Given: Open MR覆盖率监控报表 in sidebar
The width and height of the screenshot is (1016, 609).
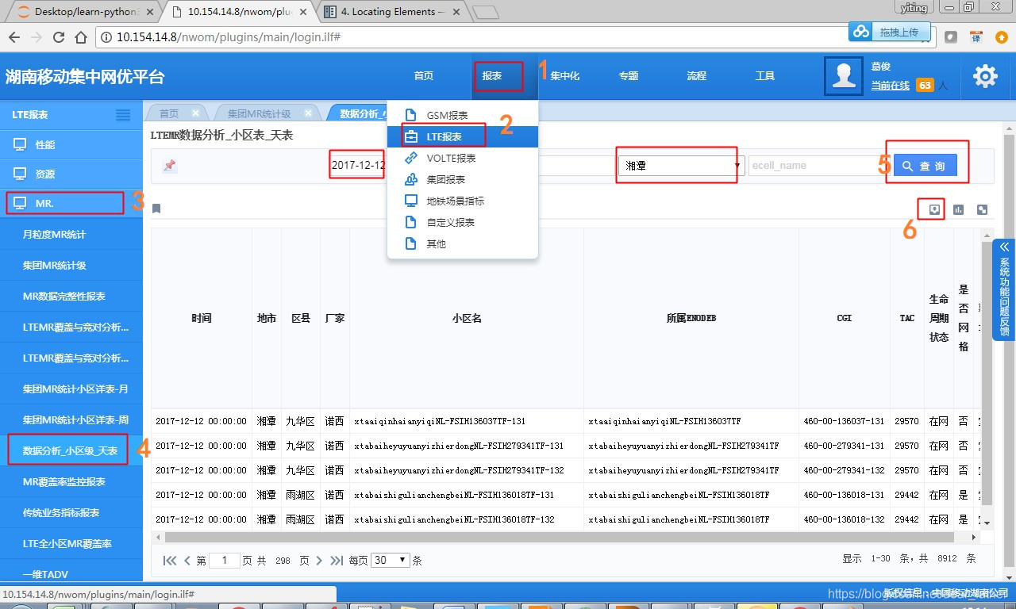Looking at the screenshot, I should tap(71, 481).
